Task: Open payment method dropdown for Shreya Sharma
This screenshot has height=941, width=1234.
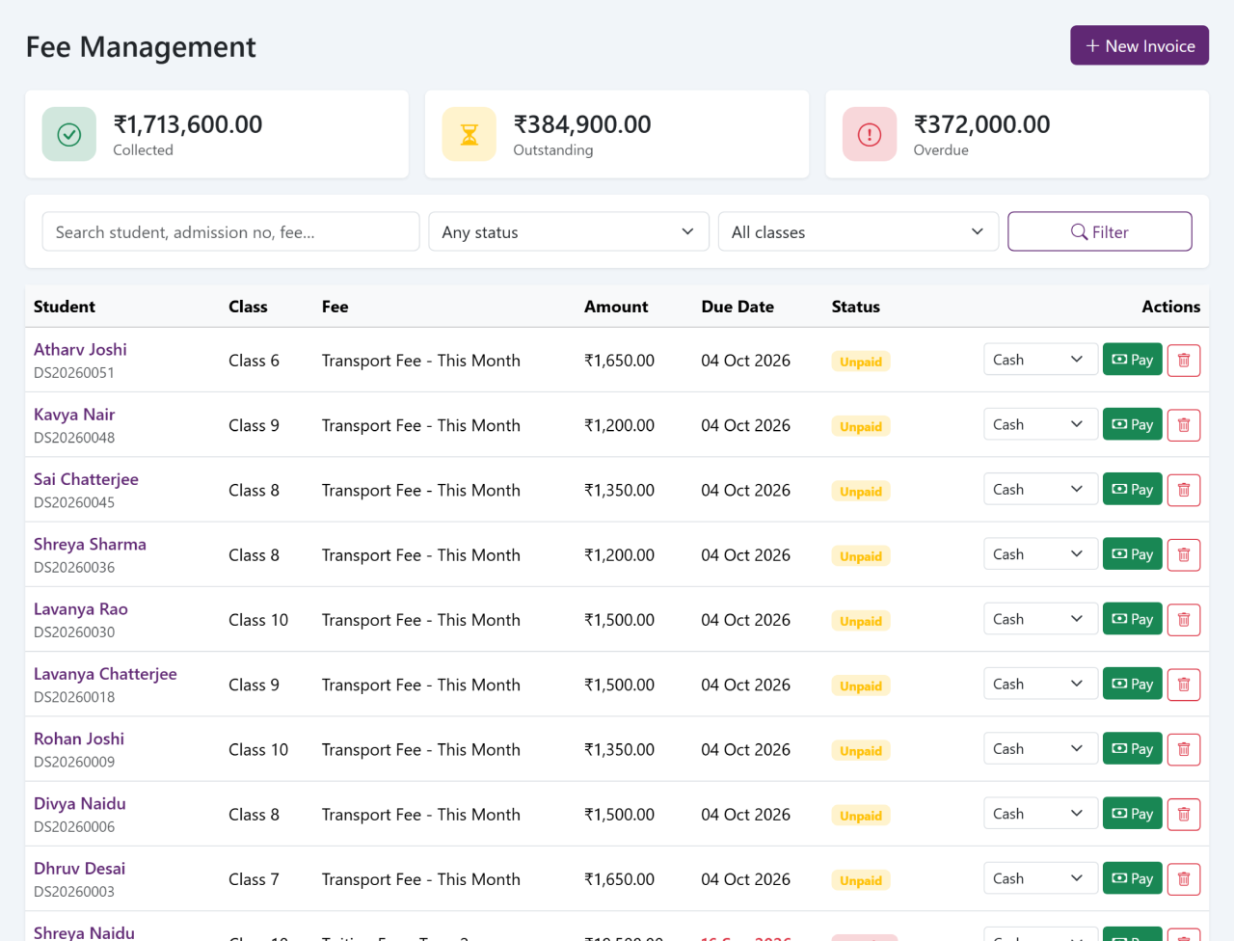Action: 1040,554
